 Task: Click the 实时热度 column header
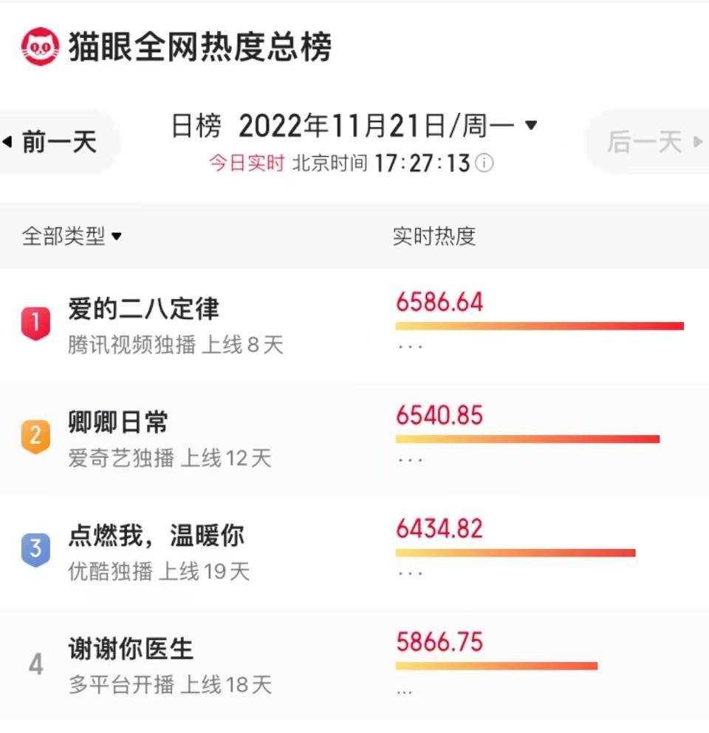[434, 236]
